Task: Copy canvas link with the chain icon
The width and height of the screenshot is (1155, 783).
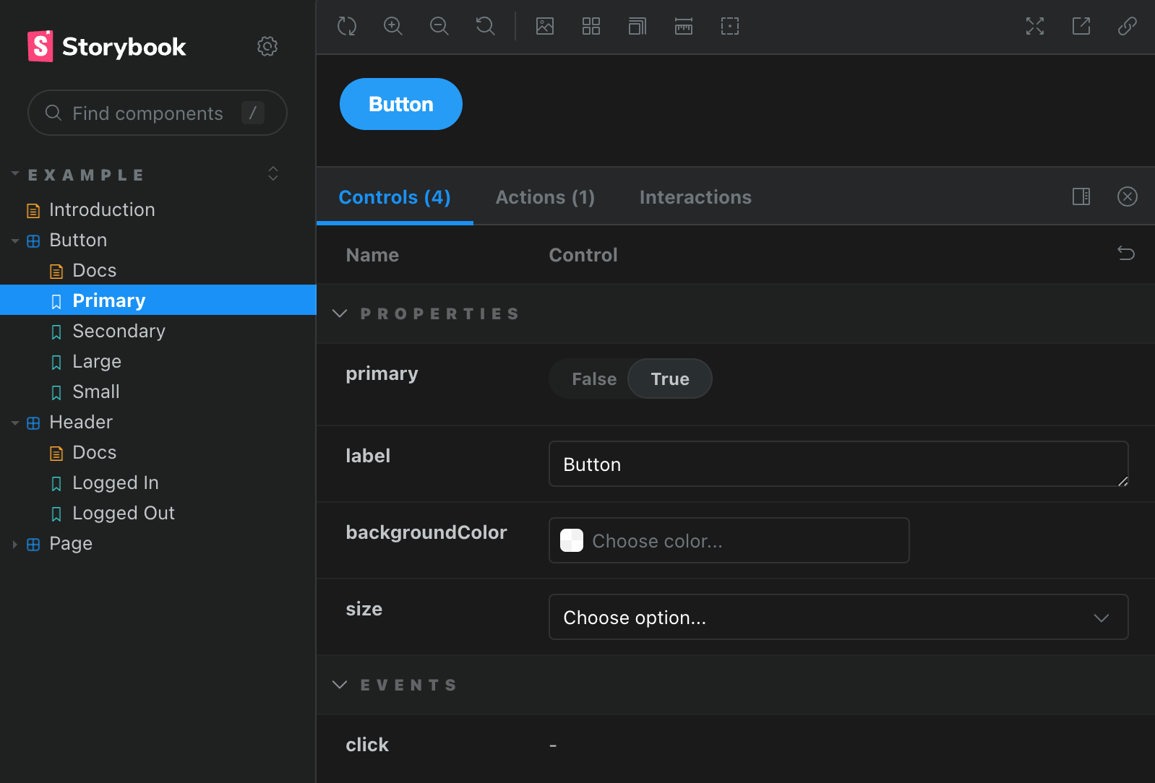Action: pos(1128,27)
